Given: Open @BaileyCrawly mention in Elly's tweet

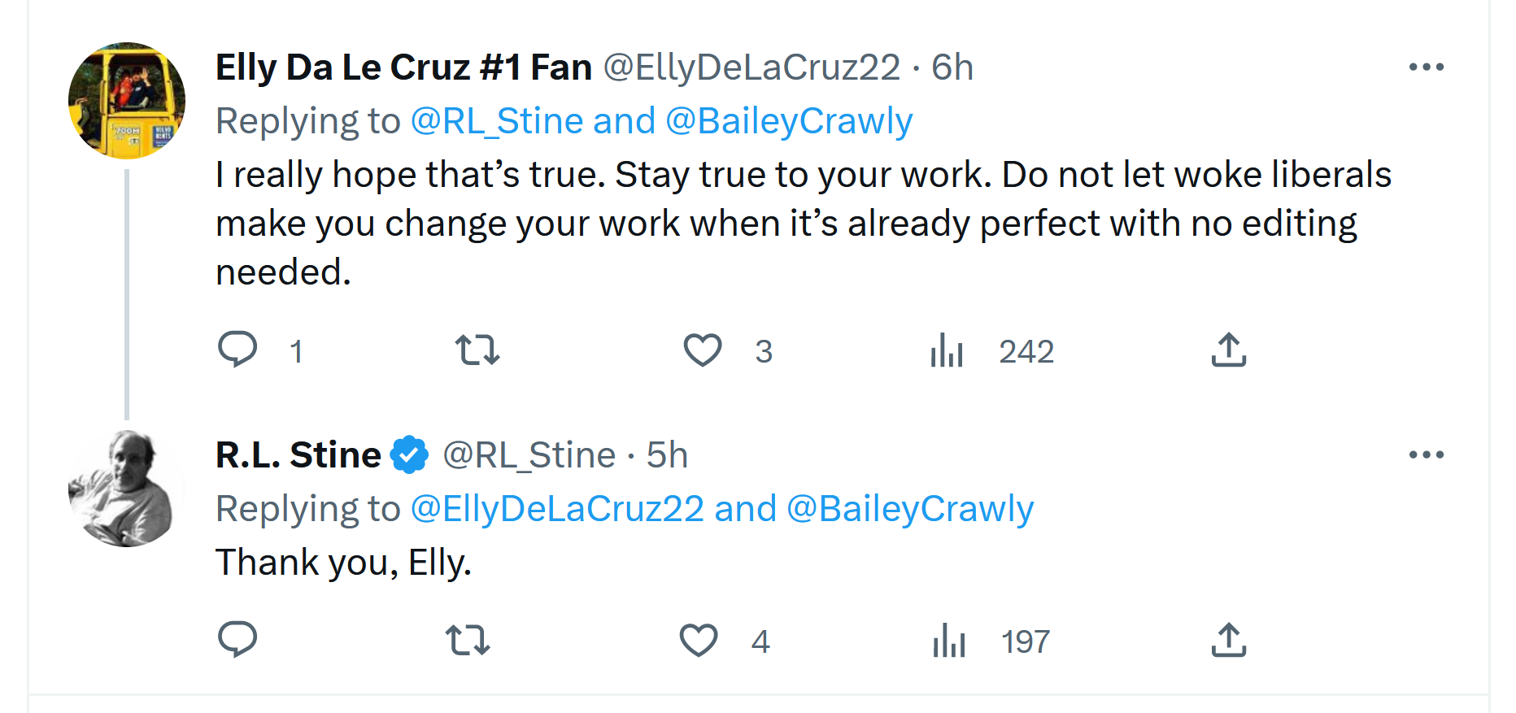Looking at the screenshot, I should [x=789, y=121].
